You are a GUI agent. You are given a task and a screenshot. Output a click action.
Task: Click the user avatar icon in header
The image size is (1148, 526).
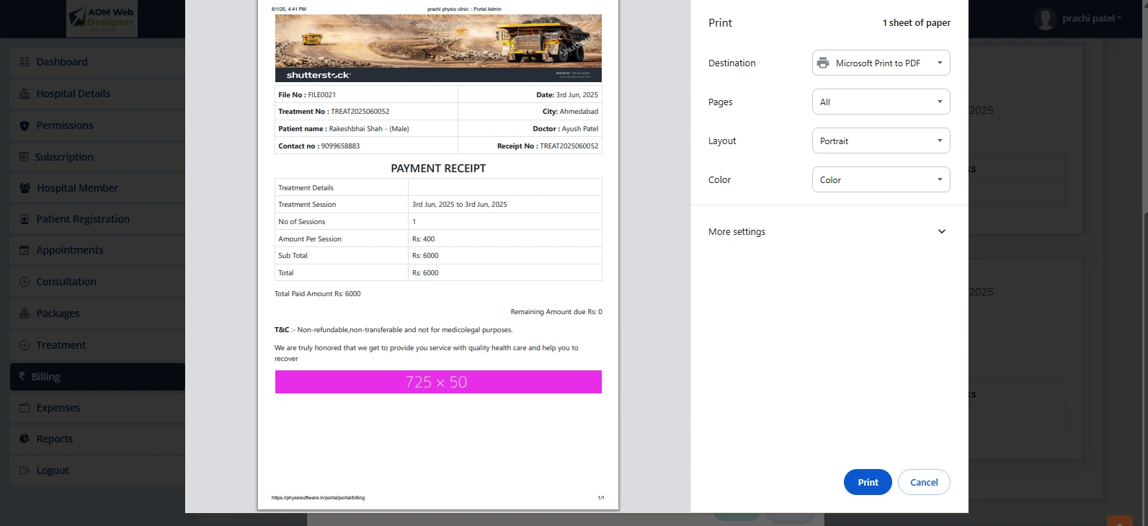(1046, 19)
